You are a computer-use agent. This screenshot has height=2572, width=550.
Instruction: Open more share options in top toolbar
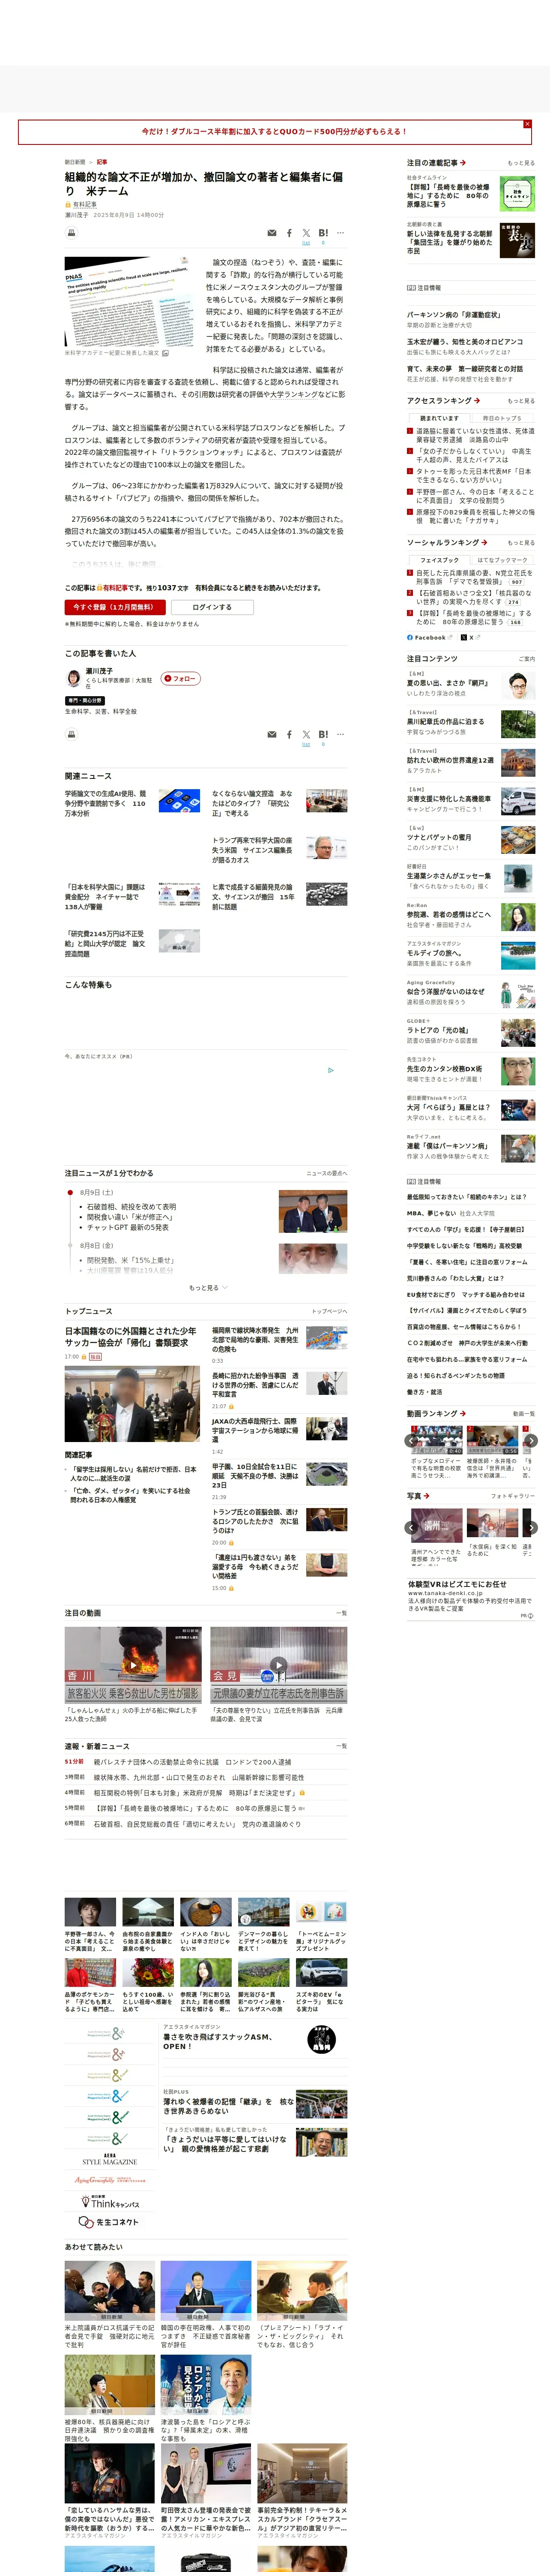pyautogui.click(x=341, y=233)
